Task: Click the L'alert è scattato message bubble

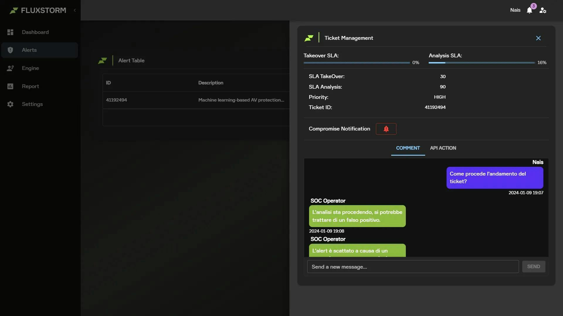Action: tap(357, 250)
